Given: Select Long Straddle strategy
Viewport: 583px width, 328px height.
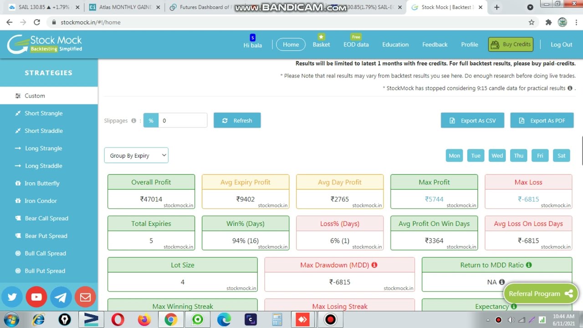Looking at the screenshot, I should point(49,166).
